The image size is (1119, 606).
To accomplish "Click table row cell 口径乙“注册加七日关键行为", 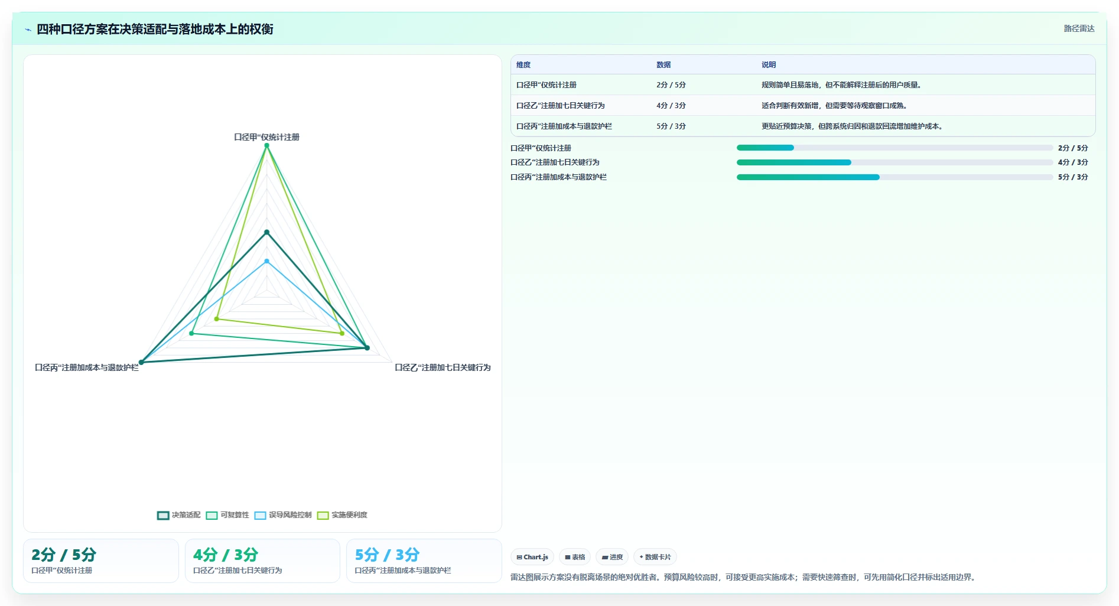I will tap(561, 106).
